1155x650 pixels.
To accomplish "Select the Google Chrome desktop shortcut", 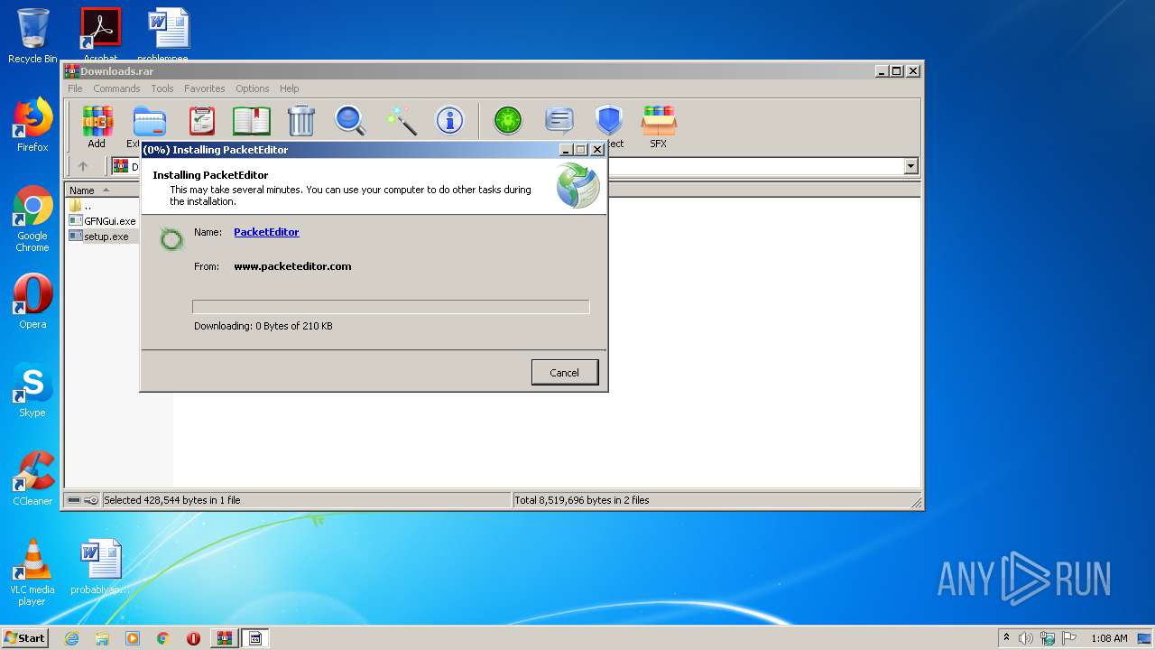I will pos(32,218).
